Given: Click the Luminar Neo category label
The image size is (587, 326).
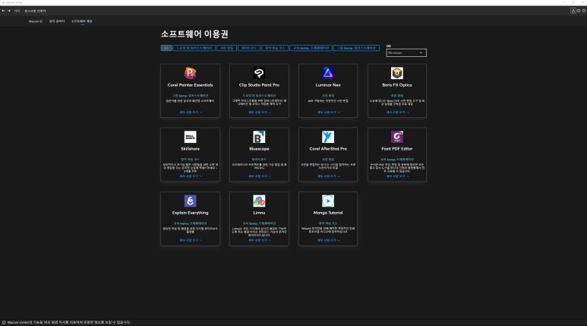Looking at the screenshot, I should 328,96.
